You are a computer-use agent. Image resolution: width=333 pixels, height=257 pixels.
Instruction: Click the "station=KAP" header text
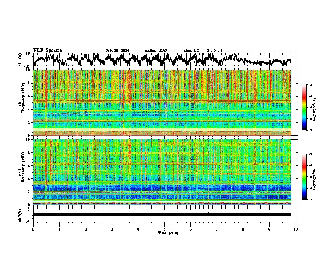point(156,50)
